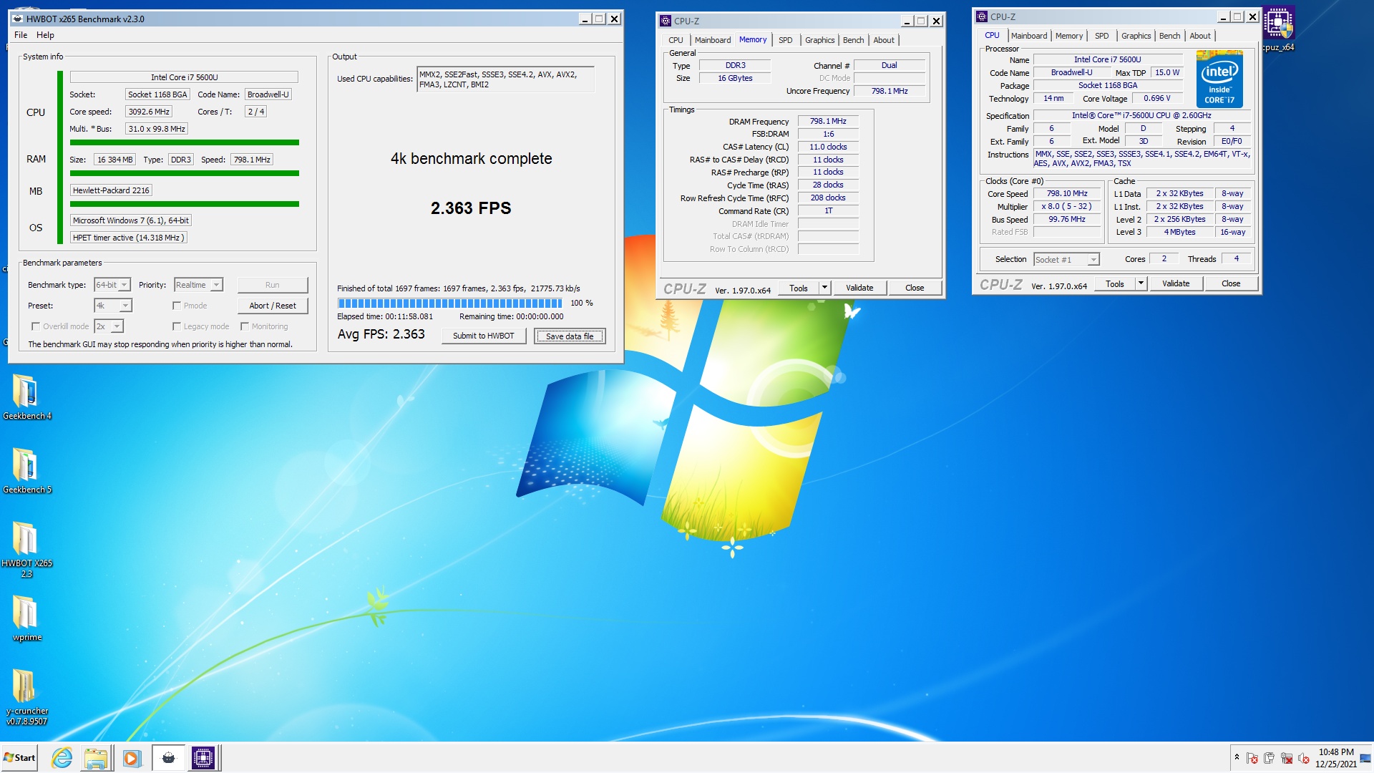Screen dimensions: 1374x773
Task: Click Validate in right CPU-Z window
Action: 1175,283
